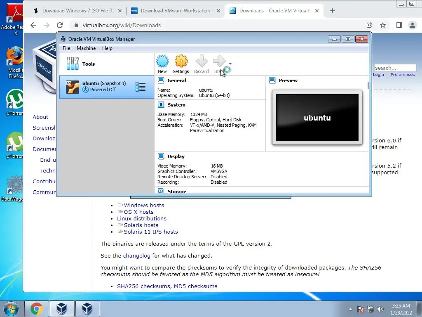Click the Display section icon
This screenshot has width=422, height=317.
(x=161, y=156)
